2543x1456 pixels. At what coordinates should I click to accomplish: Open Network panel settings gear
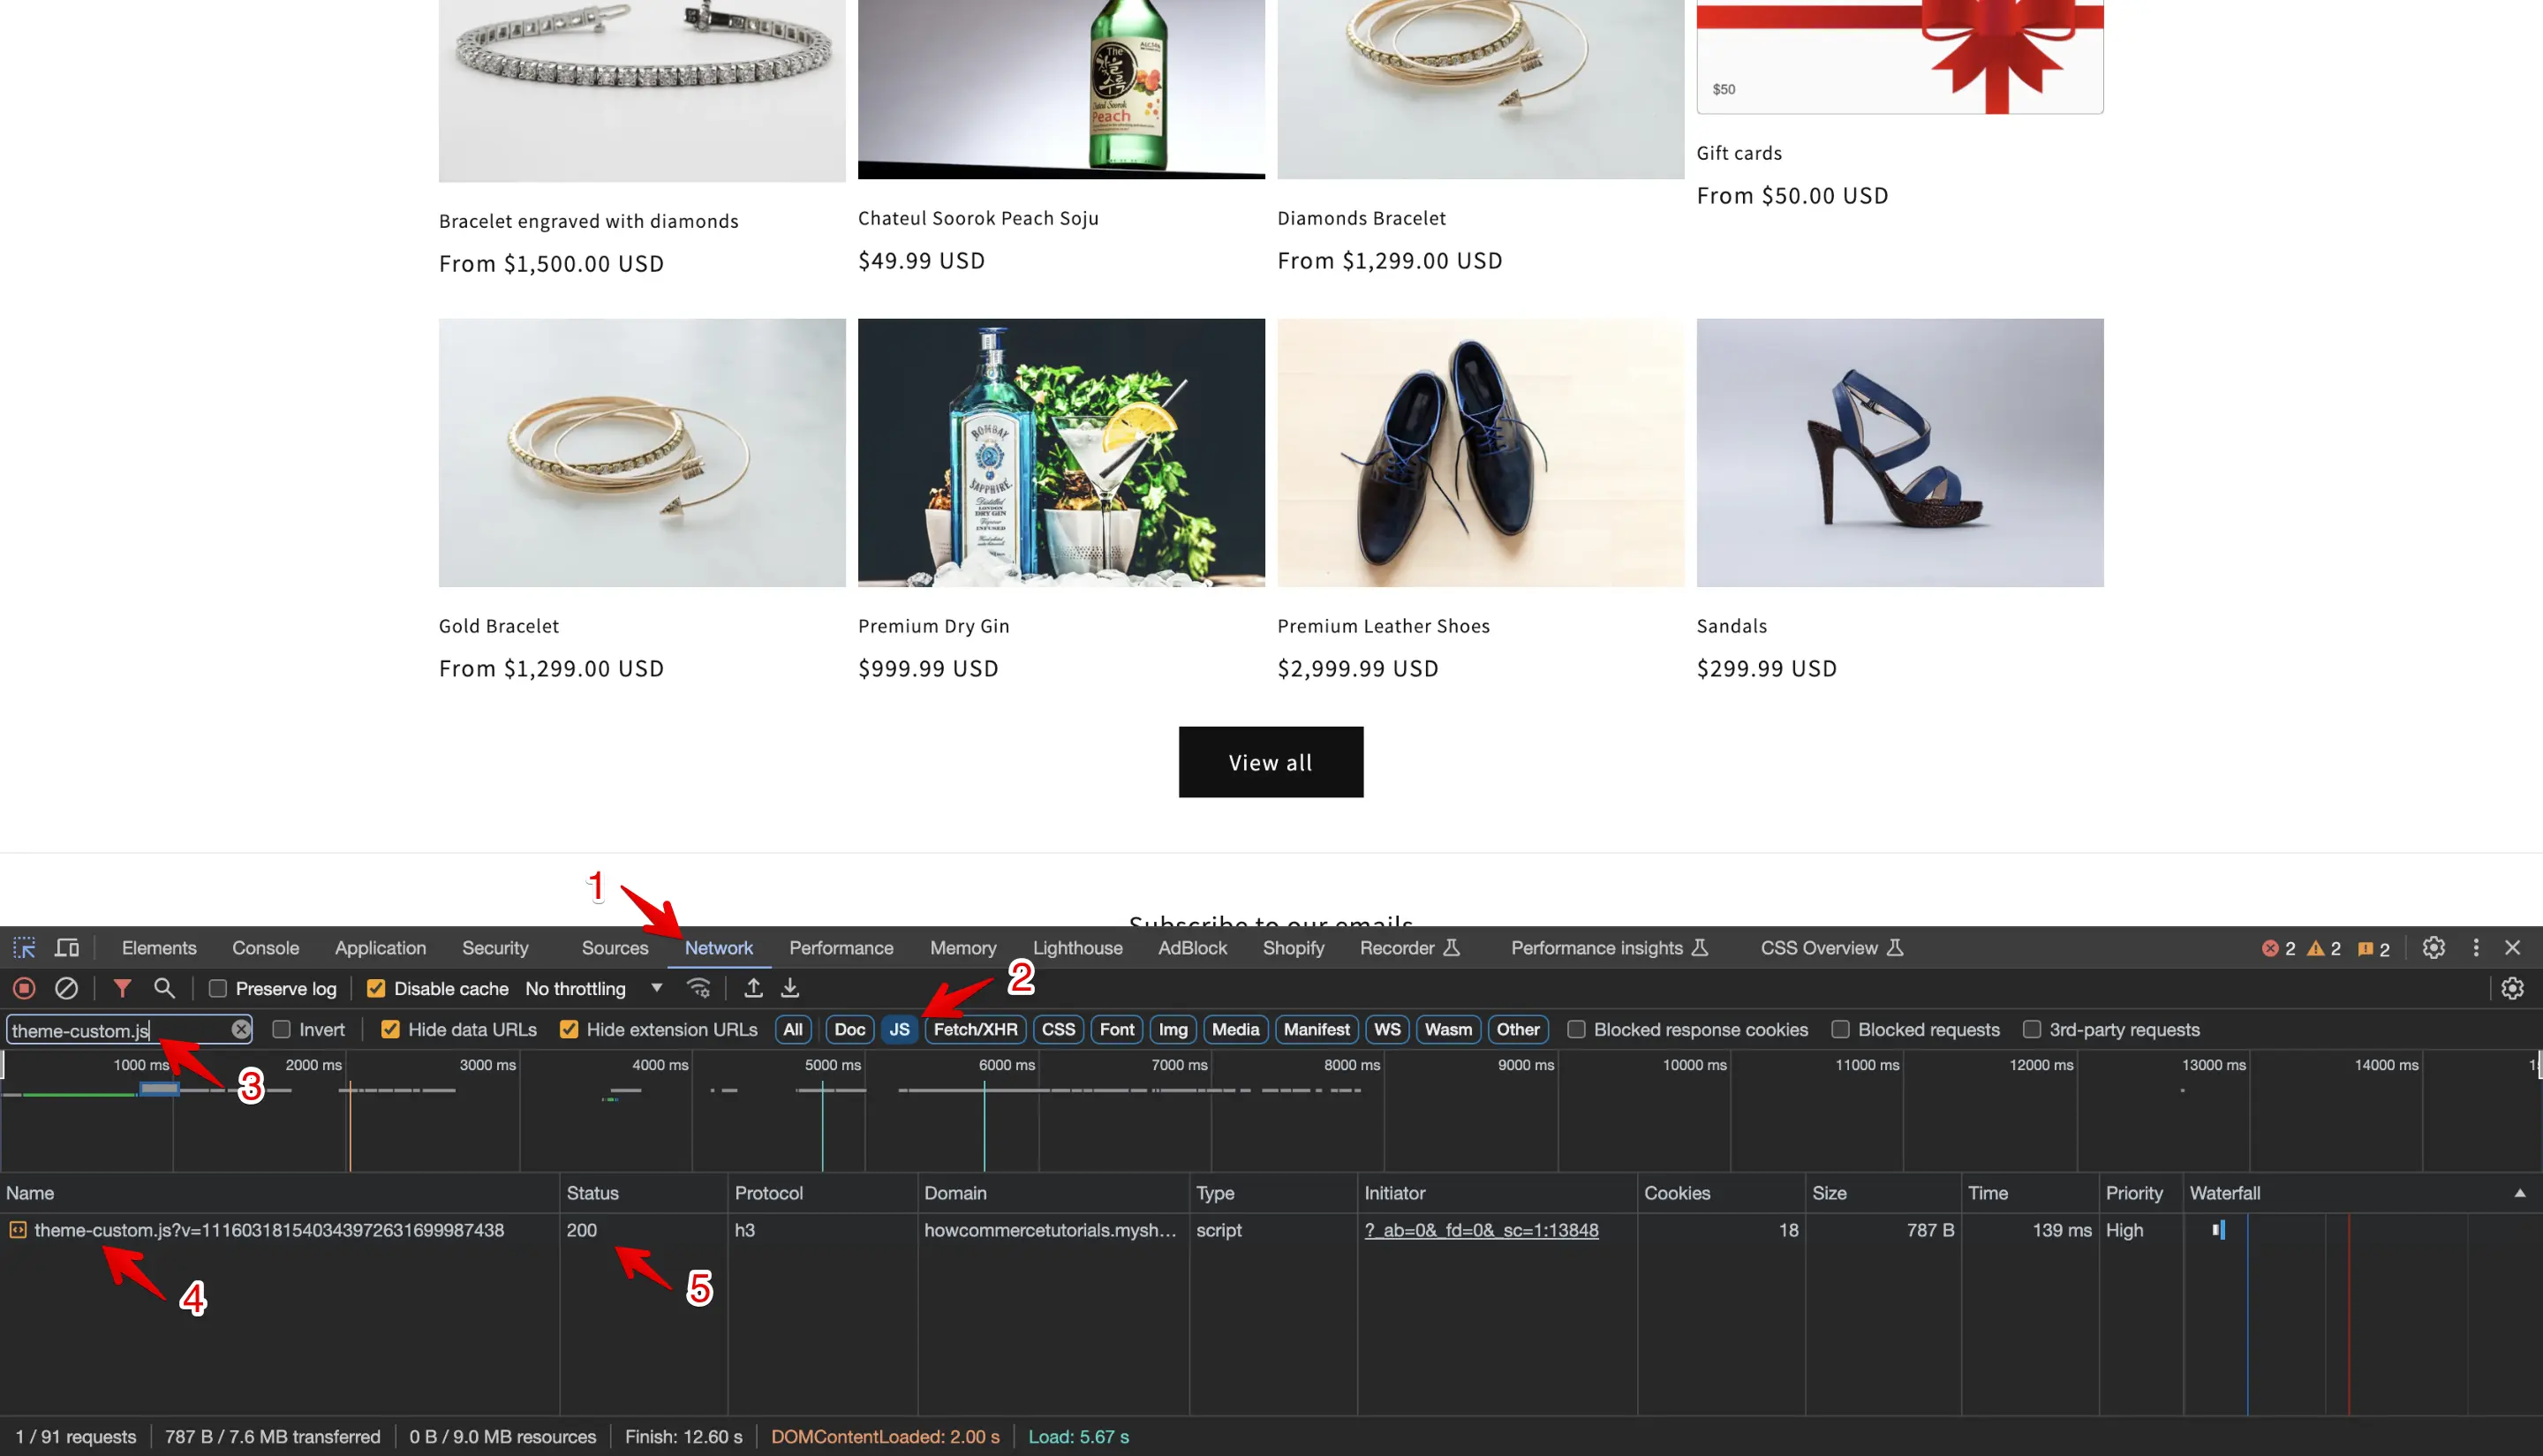click(2512, 988)
